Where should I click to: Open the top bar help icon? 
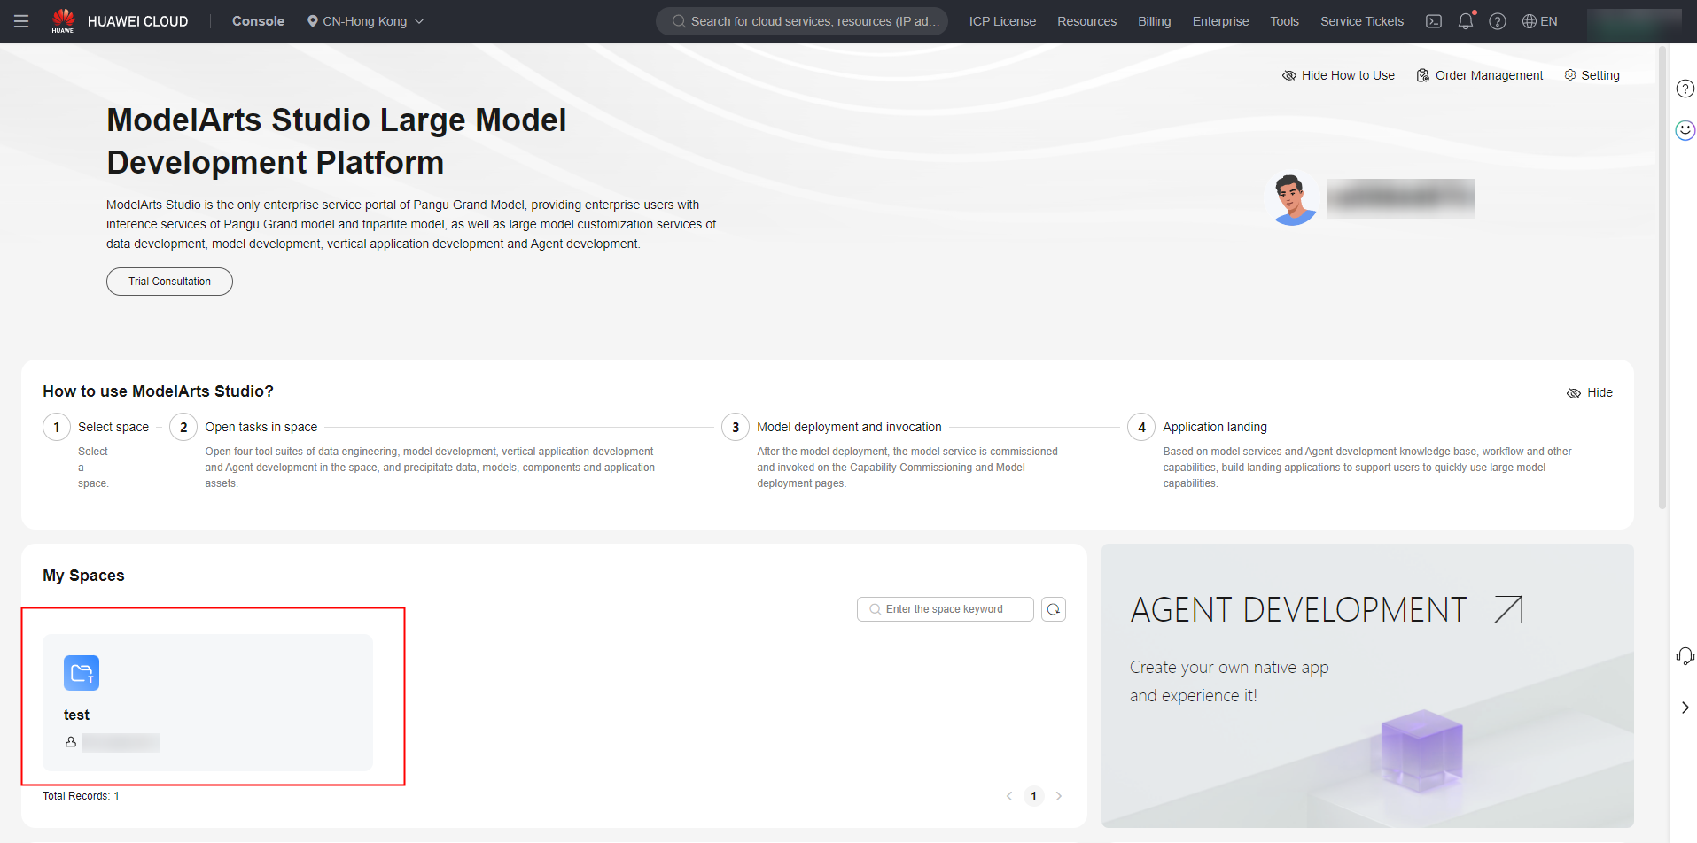(x=1498, y=21)
